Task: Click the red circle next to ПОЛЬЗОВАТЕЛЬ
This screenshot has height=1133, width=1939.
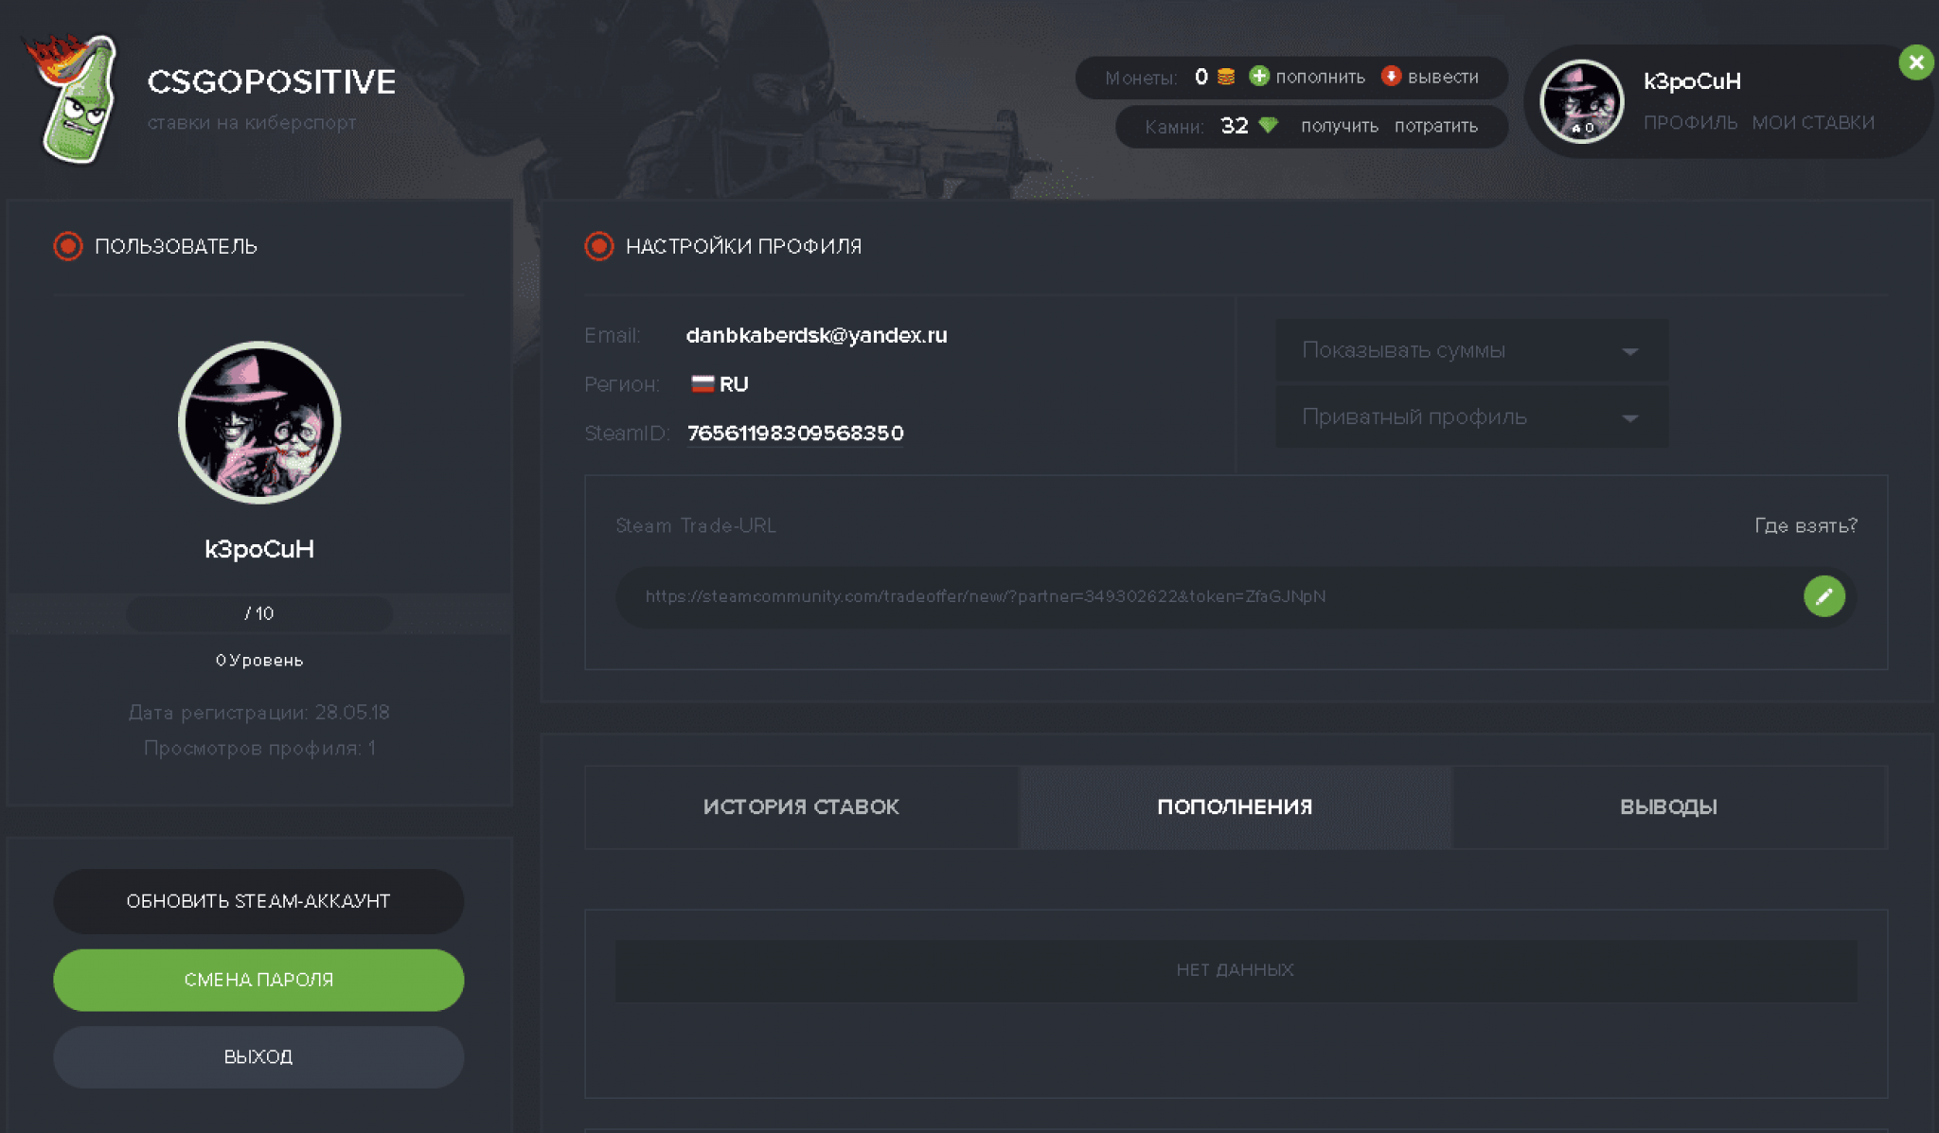Action: [68, 246]
